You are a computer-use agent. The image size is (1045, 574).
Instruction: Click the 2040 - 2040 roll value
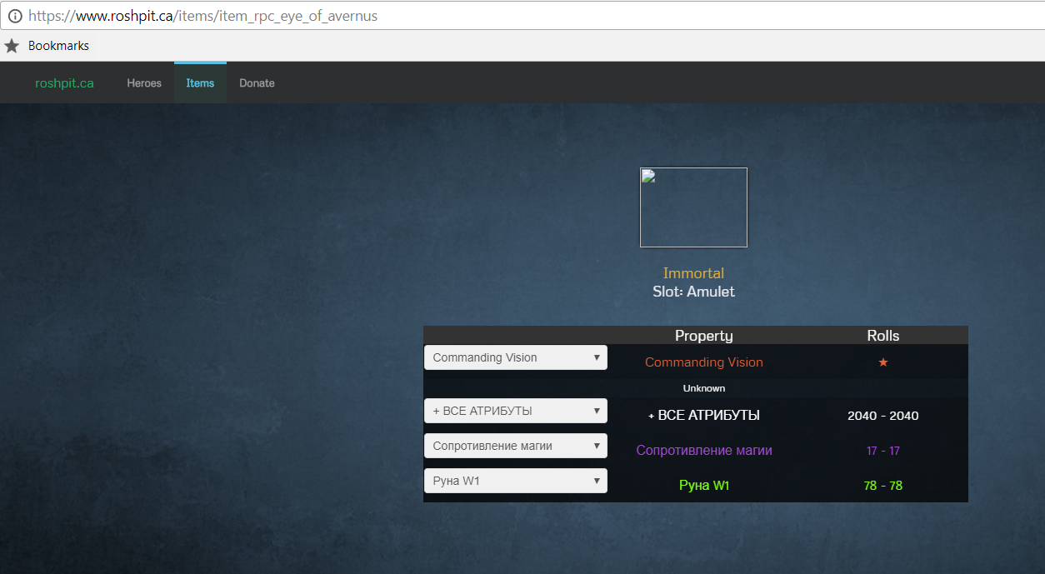[x=883, y=416]
